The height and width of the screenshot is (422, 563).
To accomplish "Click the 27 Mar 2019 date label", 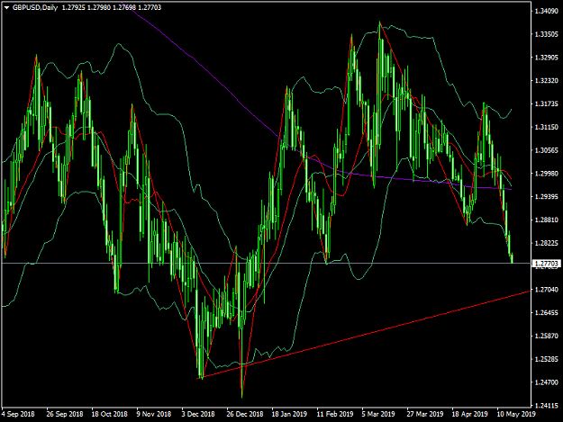I will point(425,414).
